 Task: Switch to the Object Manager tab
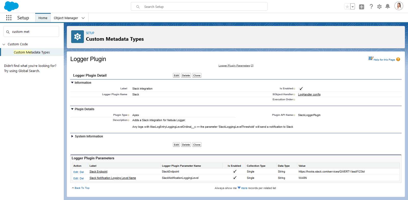(66, 18)
